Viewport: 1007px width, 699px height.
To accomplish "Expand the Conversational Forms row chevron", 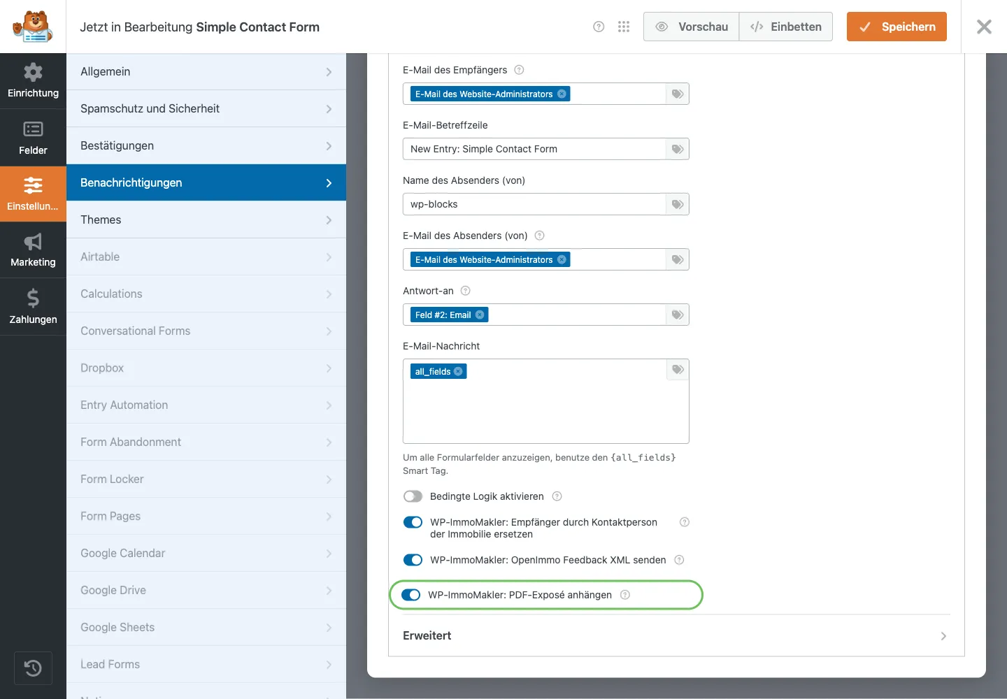I will (x=329, y=331).
